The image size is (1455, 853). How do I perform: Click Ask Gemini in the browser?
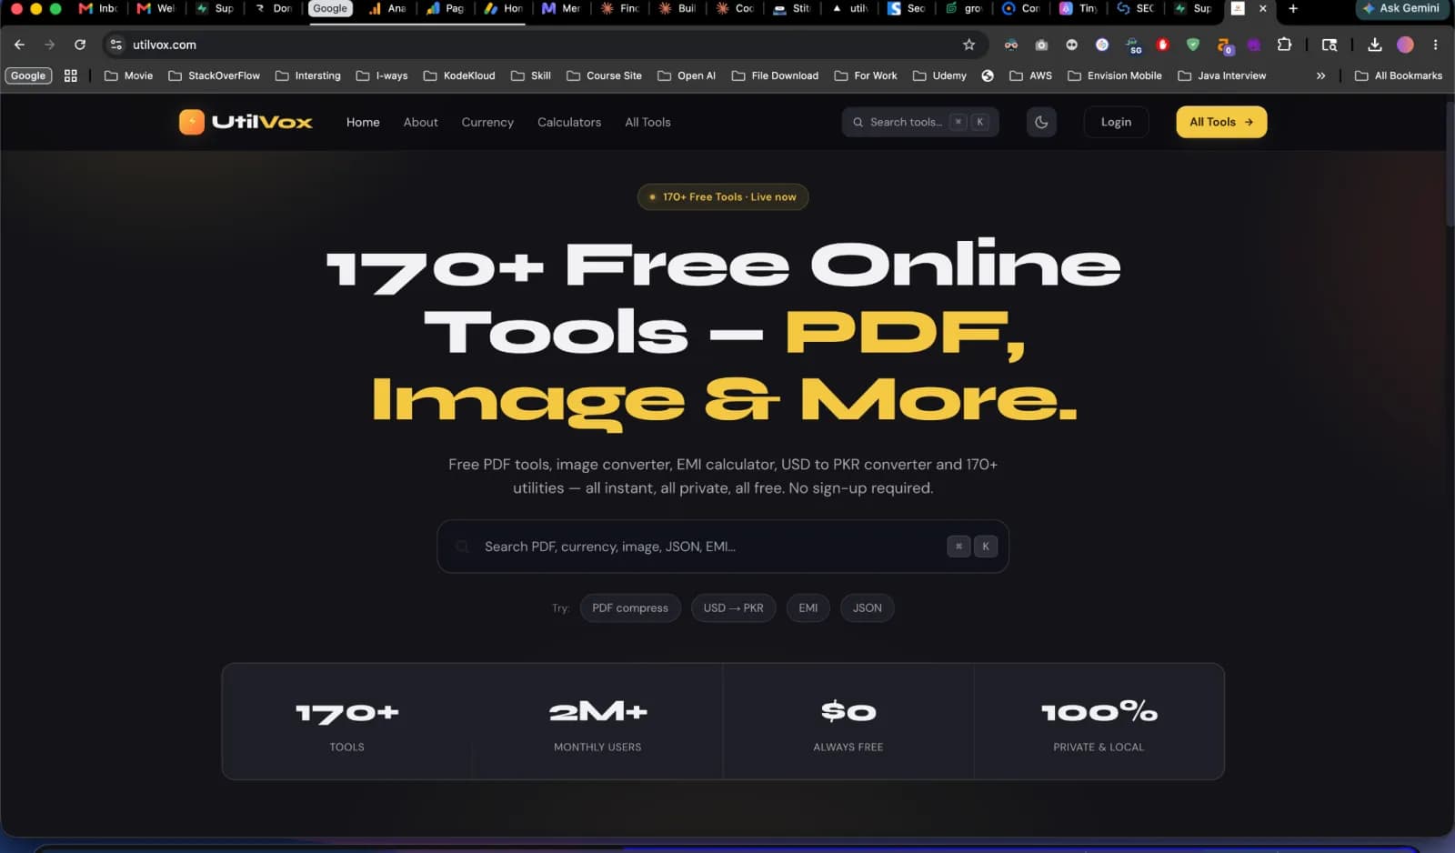point(1401,8)
